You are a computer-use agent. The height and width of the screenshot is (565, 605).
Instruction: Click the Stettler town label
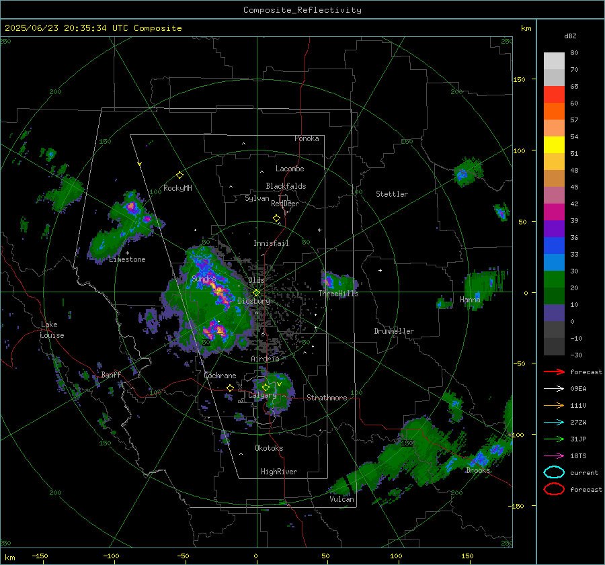(x=392, y=194)
